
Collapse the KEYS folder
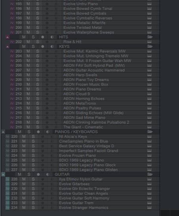(7, 47)
